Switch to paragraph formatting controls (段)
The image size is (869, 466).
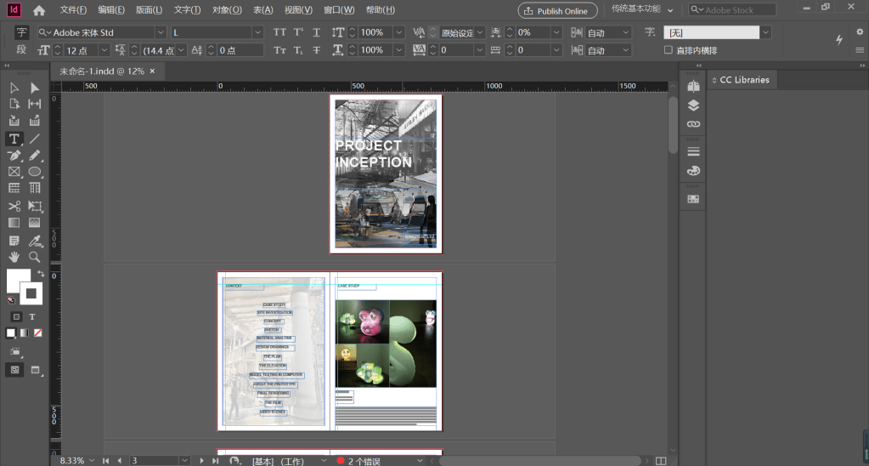(21, 49)
